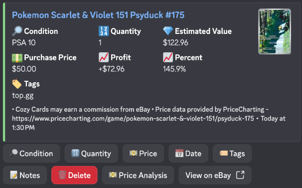Open the Pokemon Scarlet & Violet 151 Psyduck title link

[98, 15]
